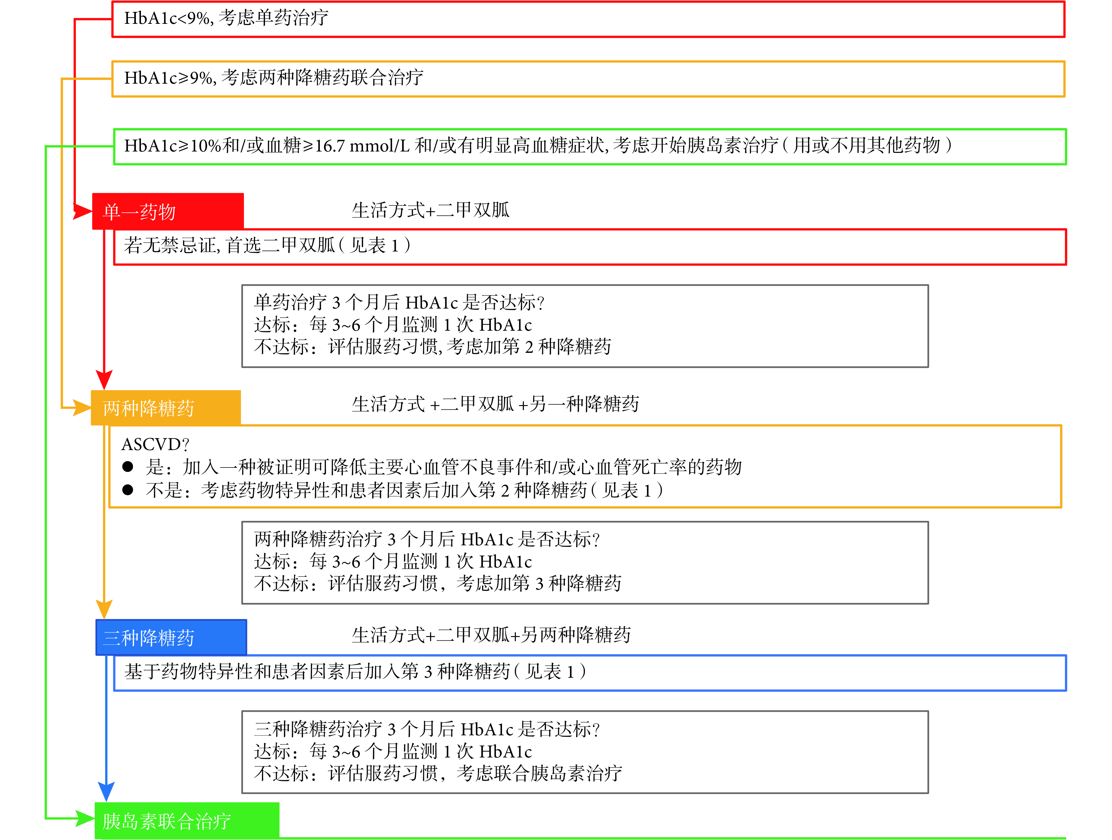Click the blue '三种降糖药' label
The image size is (1112, 840).
171,638
